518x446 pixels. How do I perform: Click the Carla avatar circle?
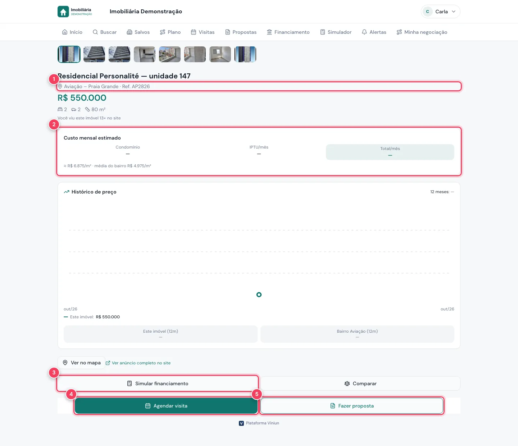427,12
